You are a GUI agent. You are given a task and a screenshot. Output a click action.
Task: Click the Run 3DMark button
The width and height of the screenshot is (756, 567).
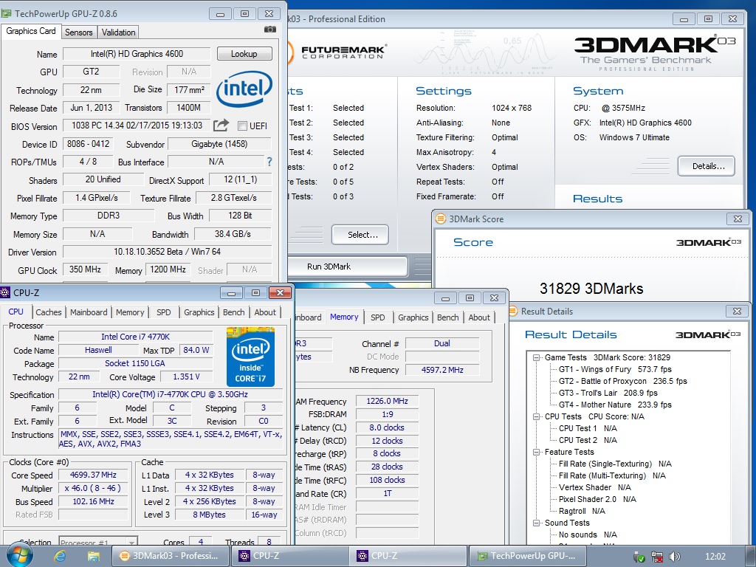coord(329,267)
